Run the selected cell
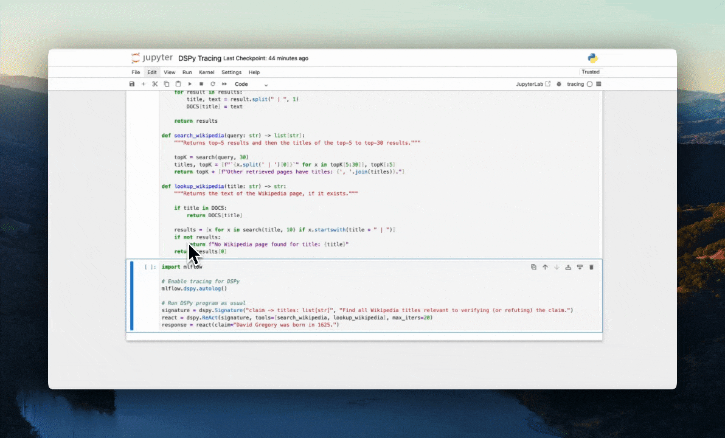The height and width of the screenshot is (438, 725). 189,84
